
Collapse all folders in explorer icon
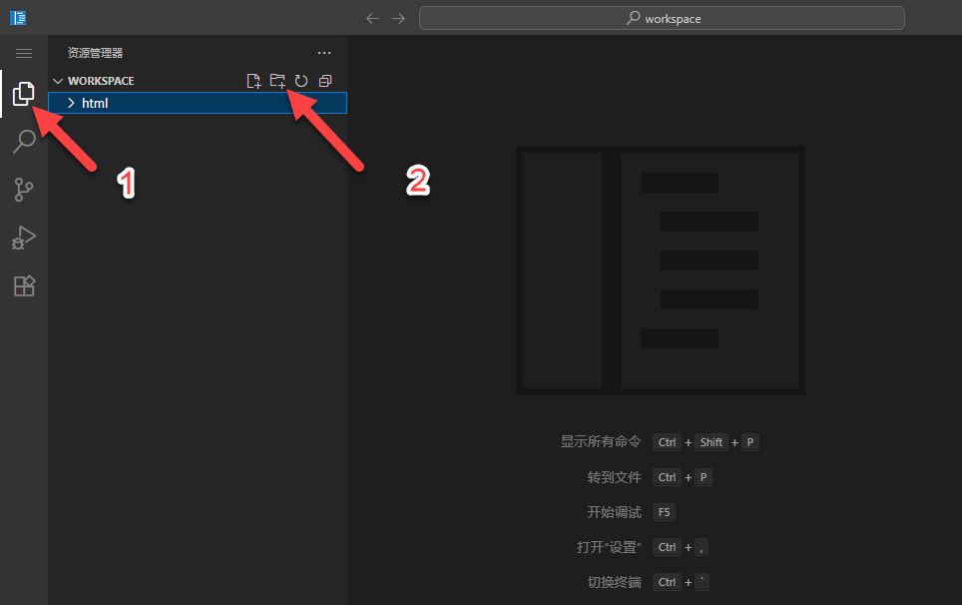pos(325,81)
